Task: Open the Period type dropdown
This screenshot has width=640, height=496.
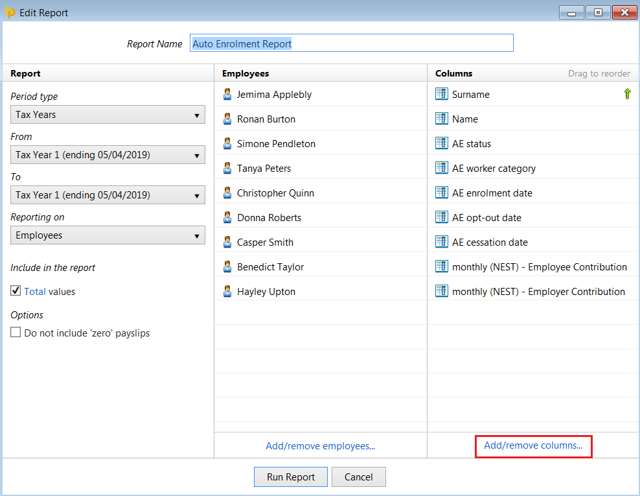Action: click(108, 114)
